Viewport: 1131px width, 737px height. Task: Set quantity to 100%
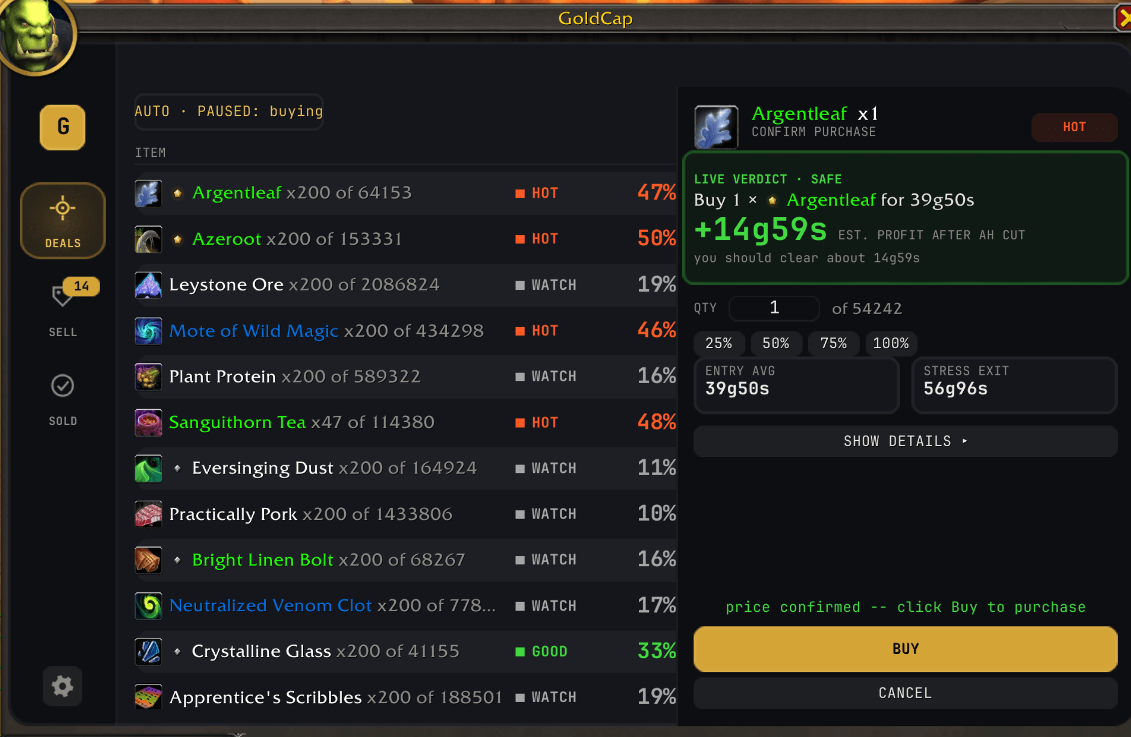(x=891, y=343)
